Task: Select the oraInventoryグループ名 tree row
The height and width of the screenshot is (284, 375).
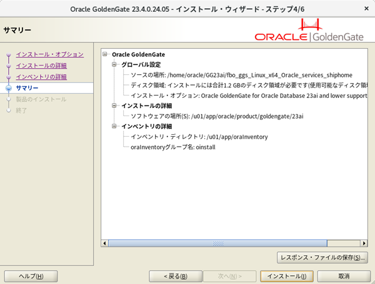Action: click(173, 147)
